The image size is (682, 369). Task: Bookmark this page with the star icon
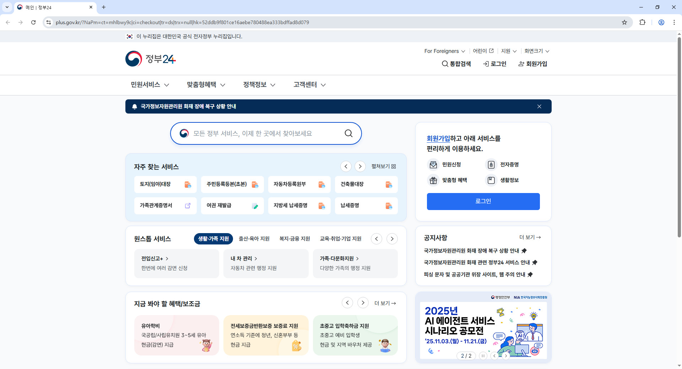[624, 22]
